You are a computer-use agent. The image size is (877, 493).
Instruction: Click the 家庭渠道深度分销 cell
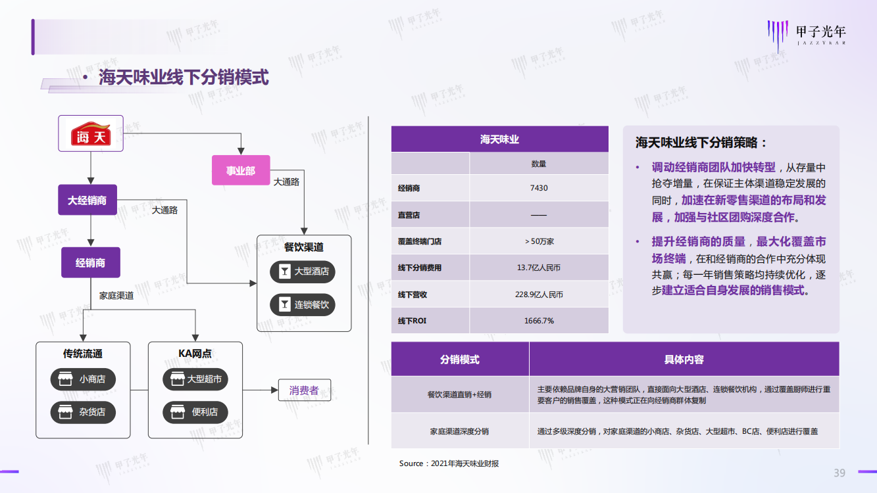coord(460,431)
